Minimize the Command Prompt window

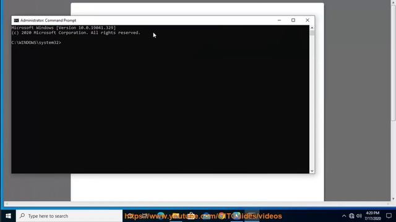(x=279, y=20)
